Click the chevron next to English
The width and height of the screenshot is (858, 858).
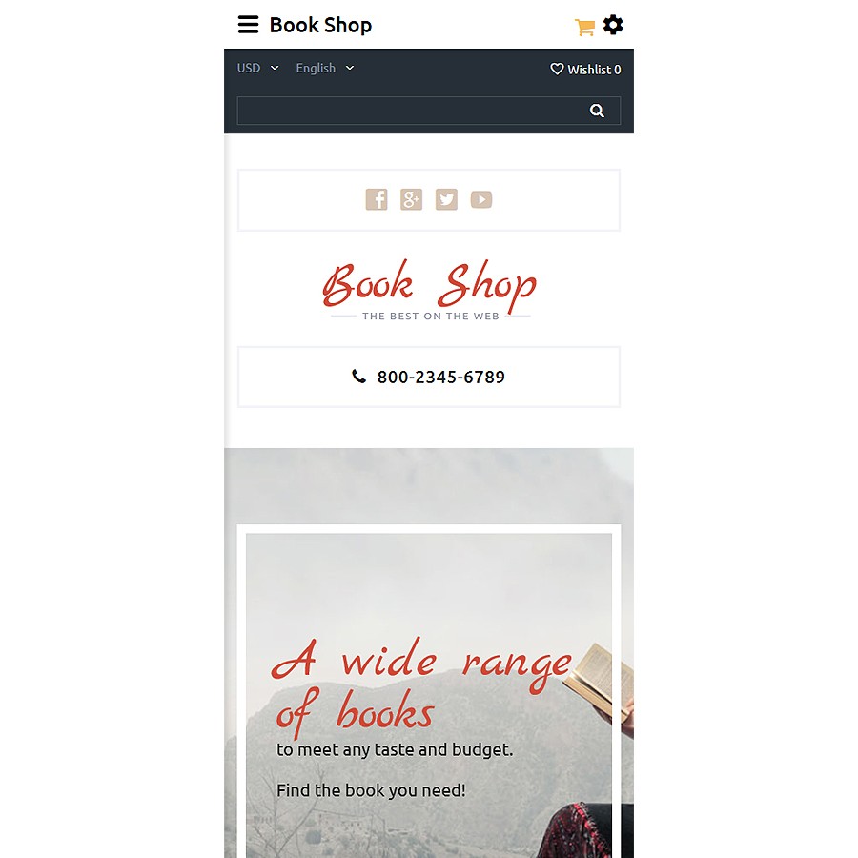350,68
